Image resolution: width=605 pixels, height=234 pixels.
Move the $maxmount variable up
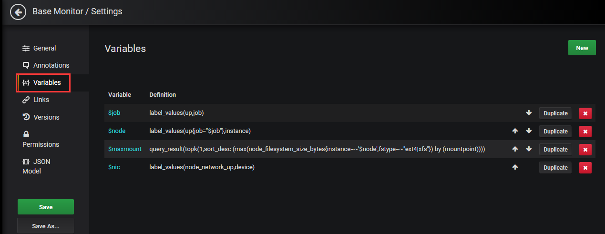tap(515, 149)
